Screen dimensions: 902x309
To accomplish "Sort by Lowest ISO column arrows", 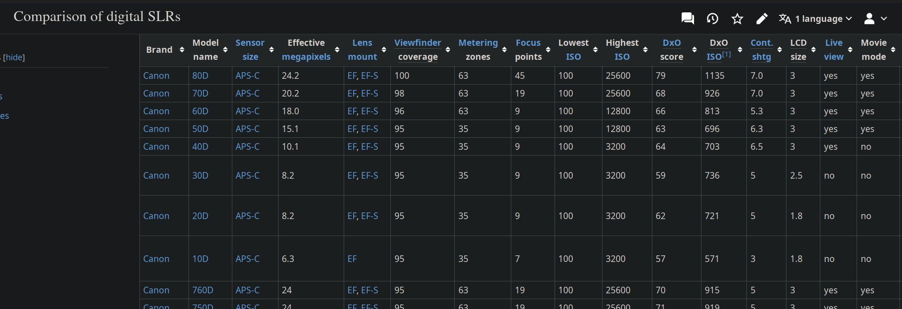I will (595, 50).
